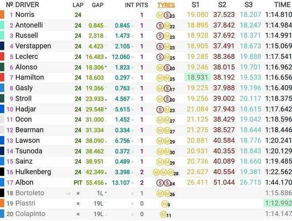Click the orange team color bar beside Norris

2,15
